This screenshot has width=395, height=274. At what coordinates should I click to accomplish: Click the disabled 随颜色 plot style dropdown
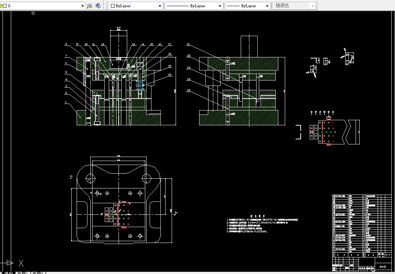[294, 6]
